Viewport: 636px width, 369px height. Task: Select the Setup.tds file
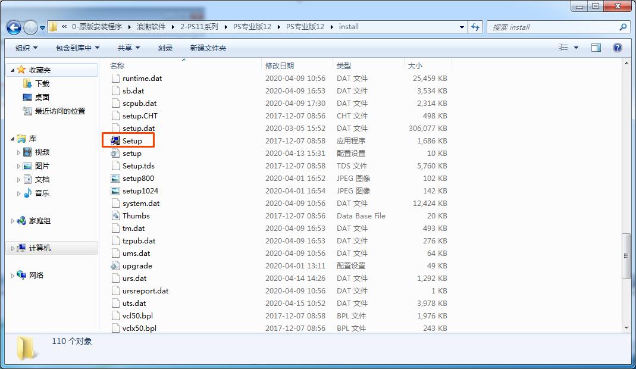[x=138, y=166]
